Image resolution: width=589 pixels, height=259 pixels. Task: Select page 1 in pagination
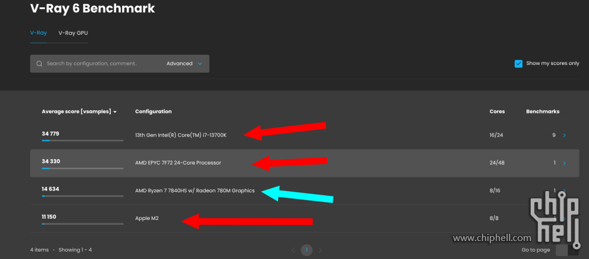[x=306, y=250]
